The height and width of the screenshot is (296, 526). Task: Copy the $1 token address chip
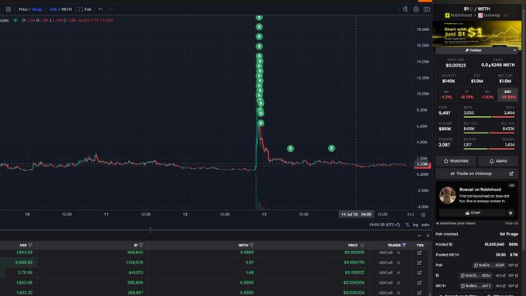click(x=476, y=276)
